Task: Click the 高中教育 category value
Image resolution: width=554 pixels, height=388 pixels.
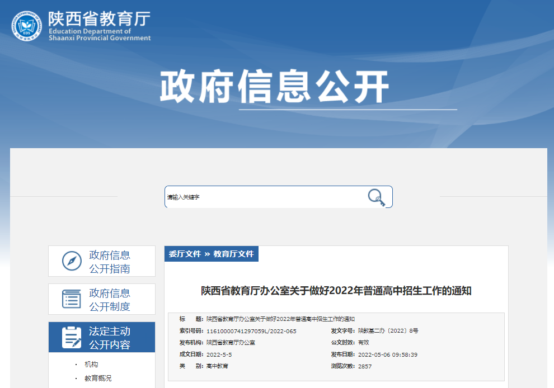Action: coord(217,366)
